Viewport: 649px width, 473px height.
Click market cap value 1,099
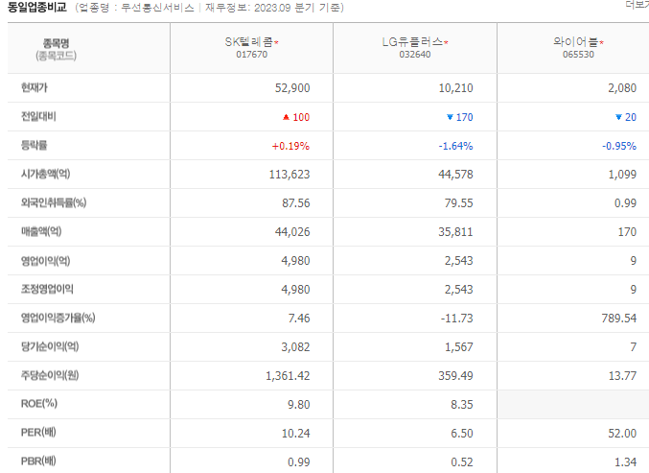point(622,175)
